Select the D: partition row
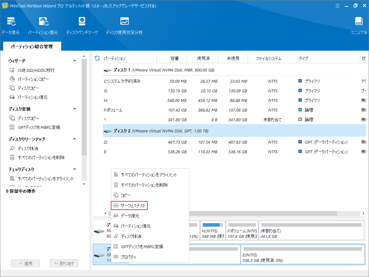Image resolution: width=369 pixels, height=277 pixels. [x=234, y=142]
